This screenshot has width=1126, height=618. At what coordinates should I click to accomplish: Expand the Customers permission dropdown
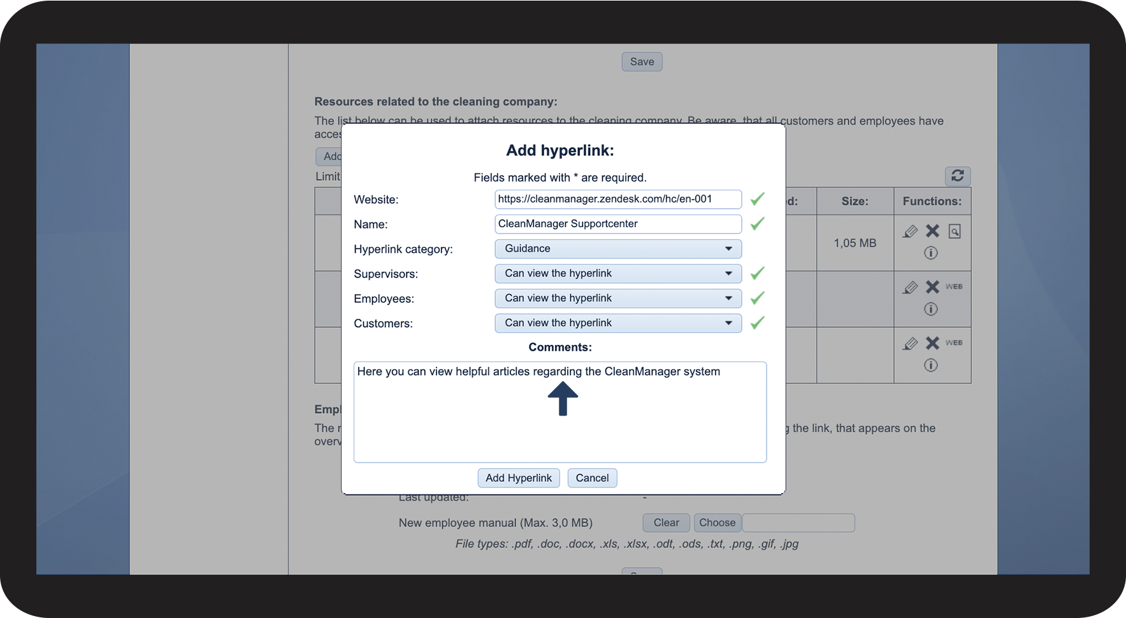click(617, 323)
